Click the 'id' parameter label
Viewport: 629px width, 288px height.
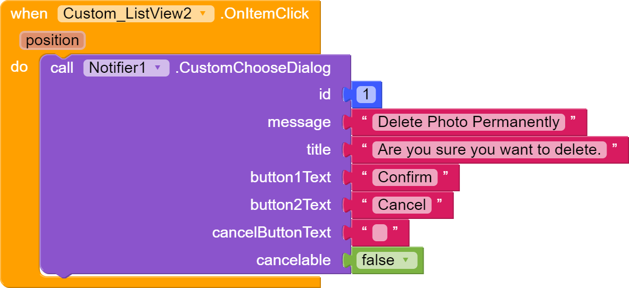pos(325,95)
